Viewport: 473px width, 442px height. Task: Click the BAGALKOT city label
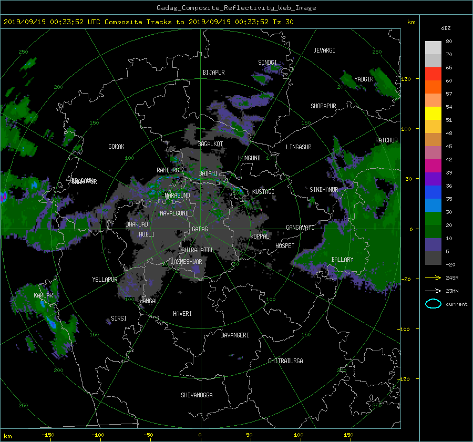coord(210,144)
